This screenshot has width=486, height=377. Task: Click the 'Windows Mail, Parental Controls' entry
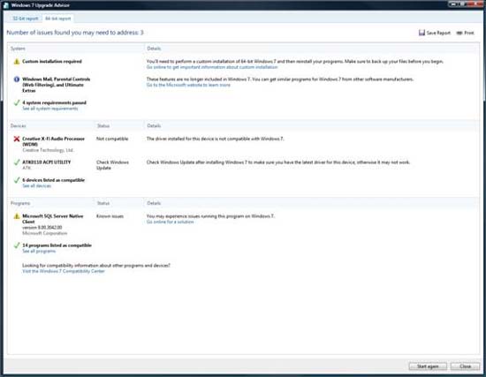point(56,85)
